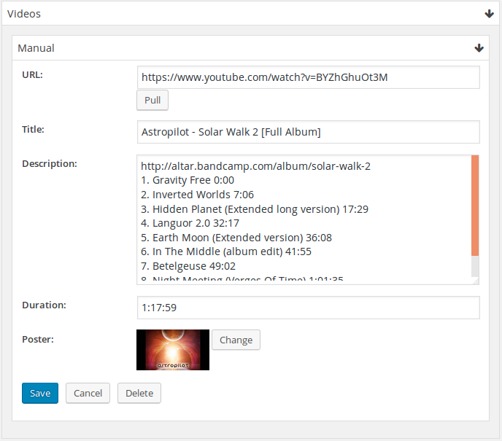Click the Description field label
The image size is (502, 441).
tap(50, 163)
